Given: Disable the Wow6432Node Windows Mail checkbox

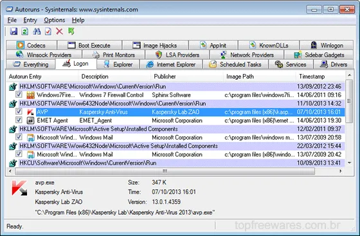Looking at the screenshot, I should click(x=19, y=154).
